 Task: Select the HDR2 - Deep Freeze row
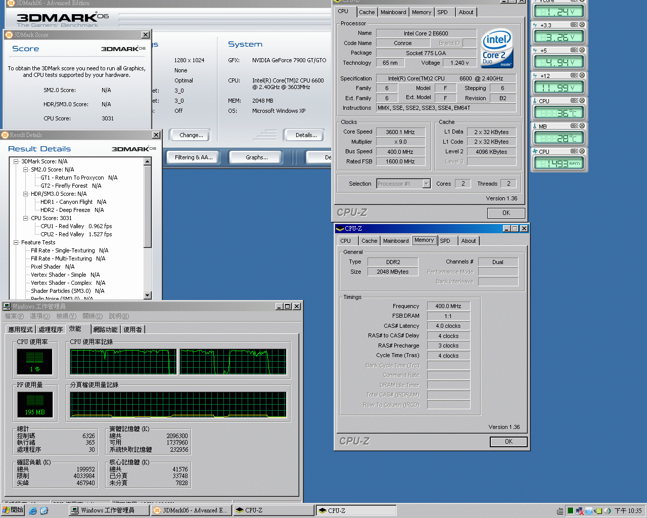coord(72,210)
